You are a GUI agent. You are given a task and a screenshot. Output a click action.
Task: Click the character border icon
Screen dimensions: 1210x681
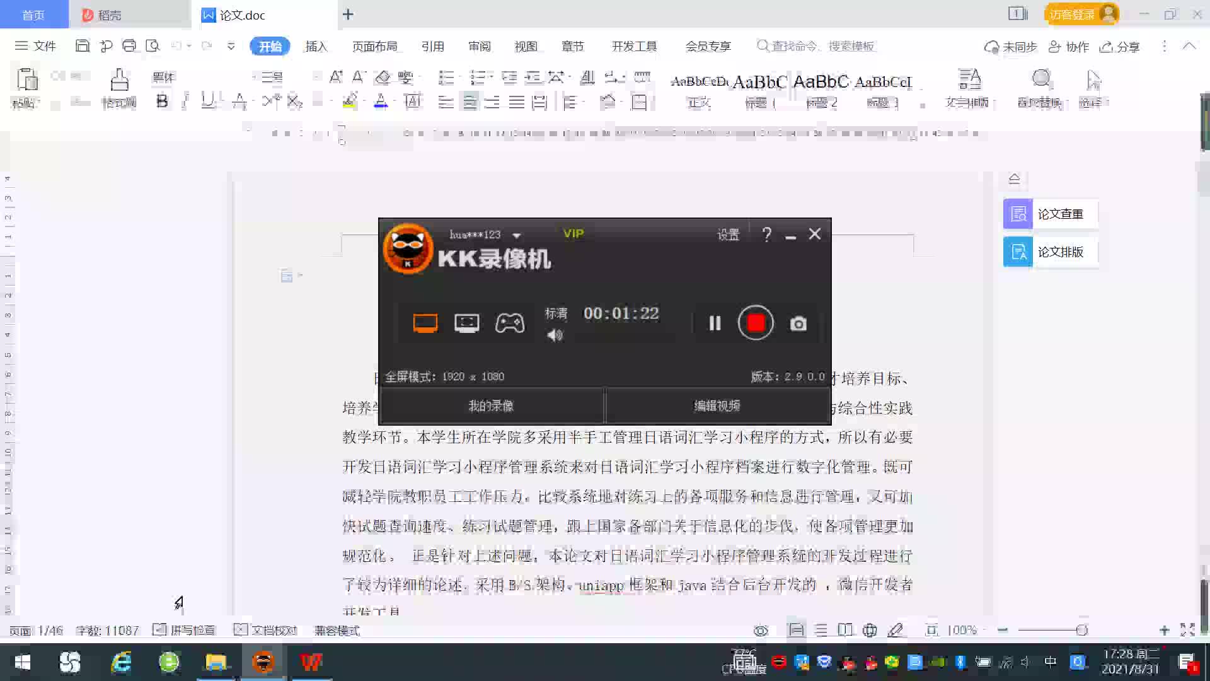pos(413,101)
